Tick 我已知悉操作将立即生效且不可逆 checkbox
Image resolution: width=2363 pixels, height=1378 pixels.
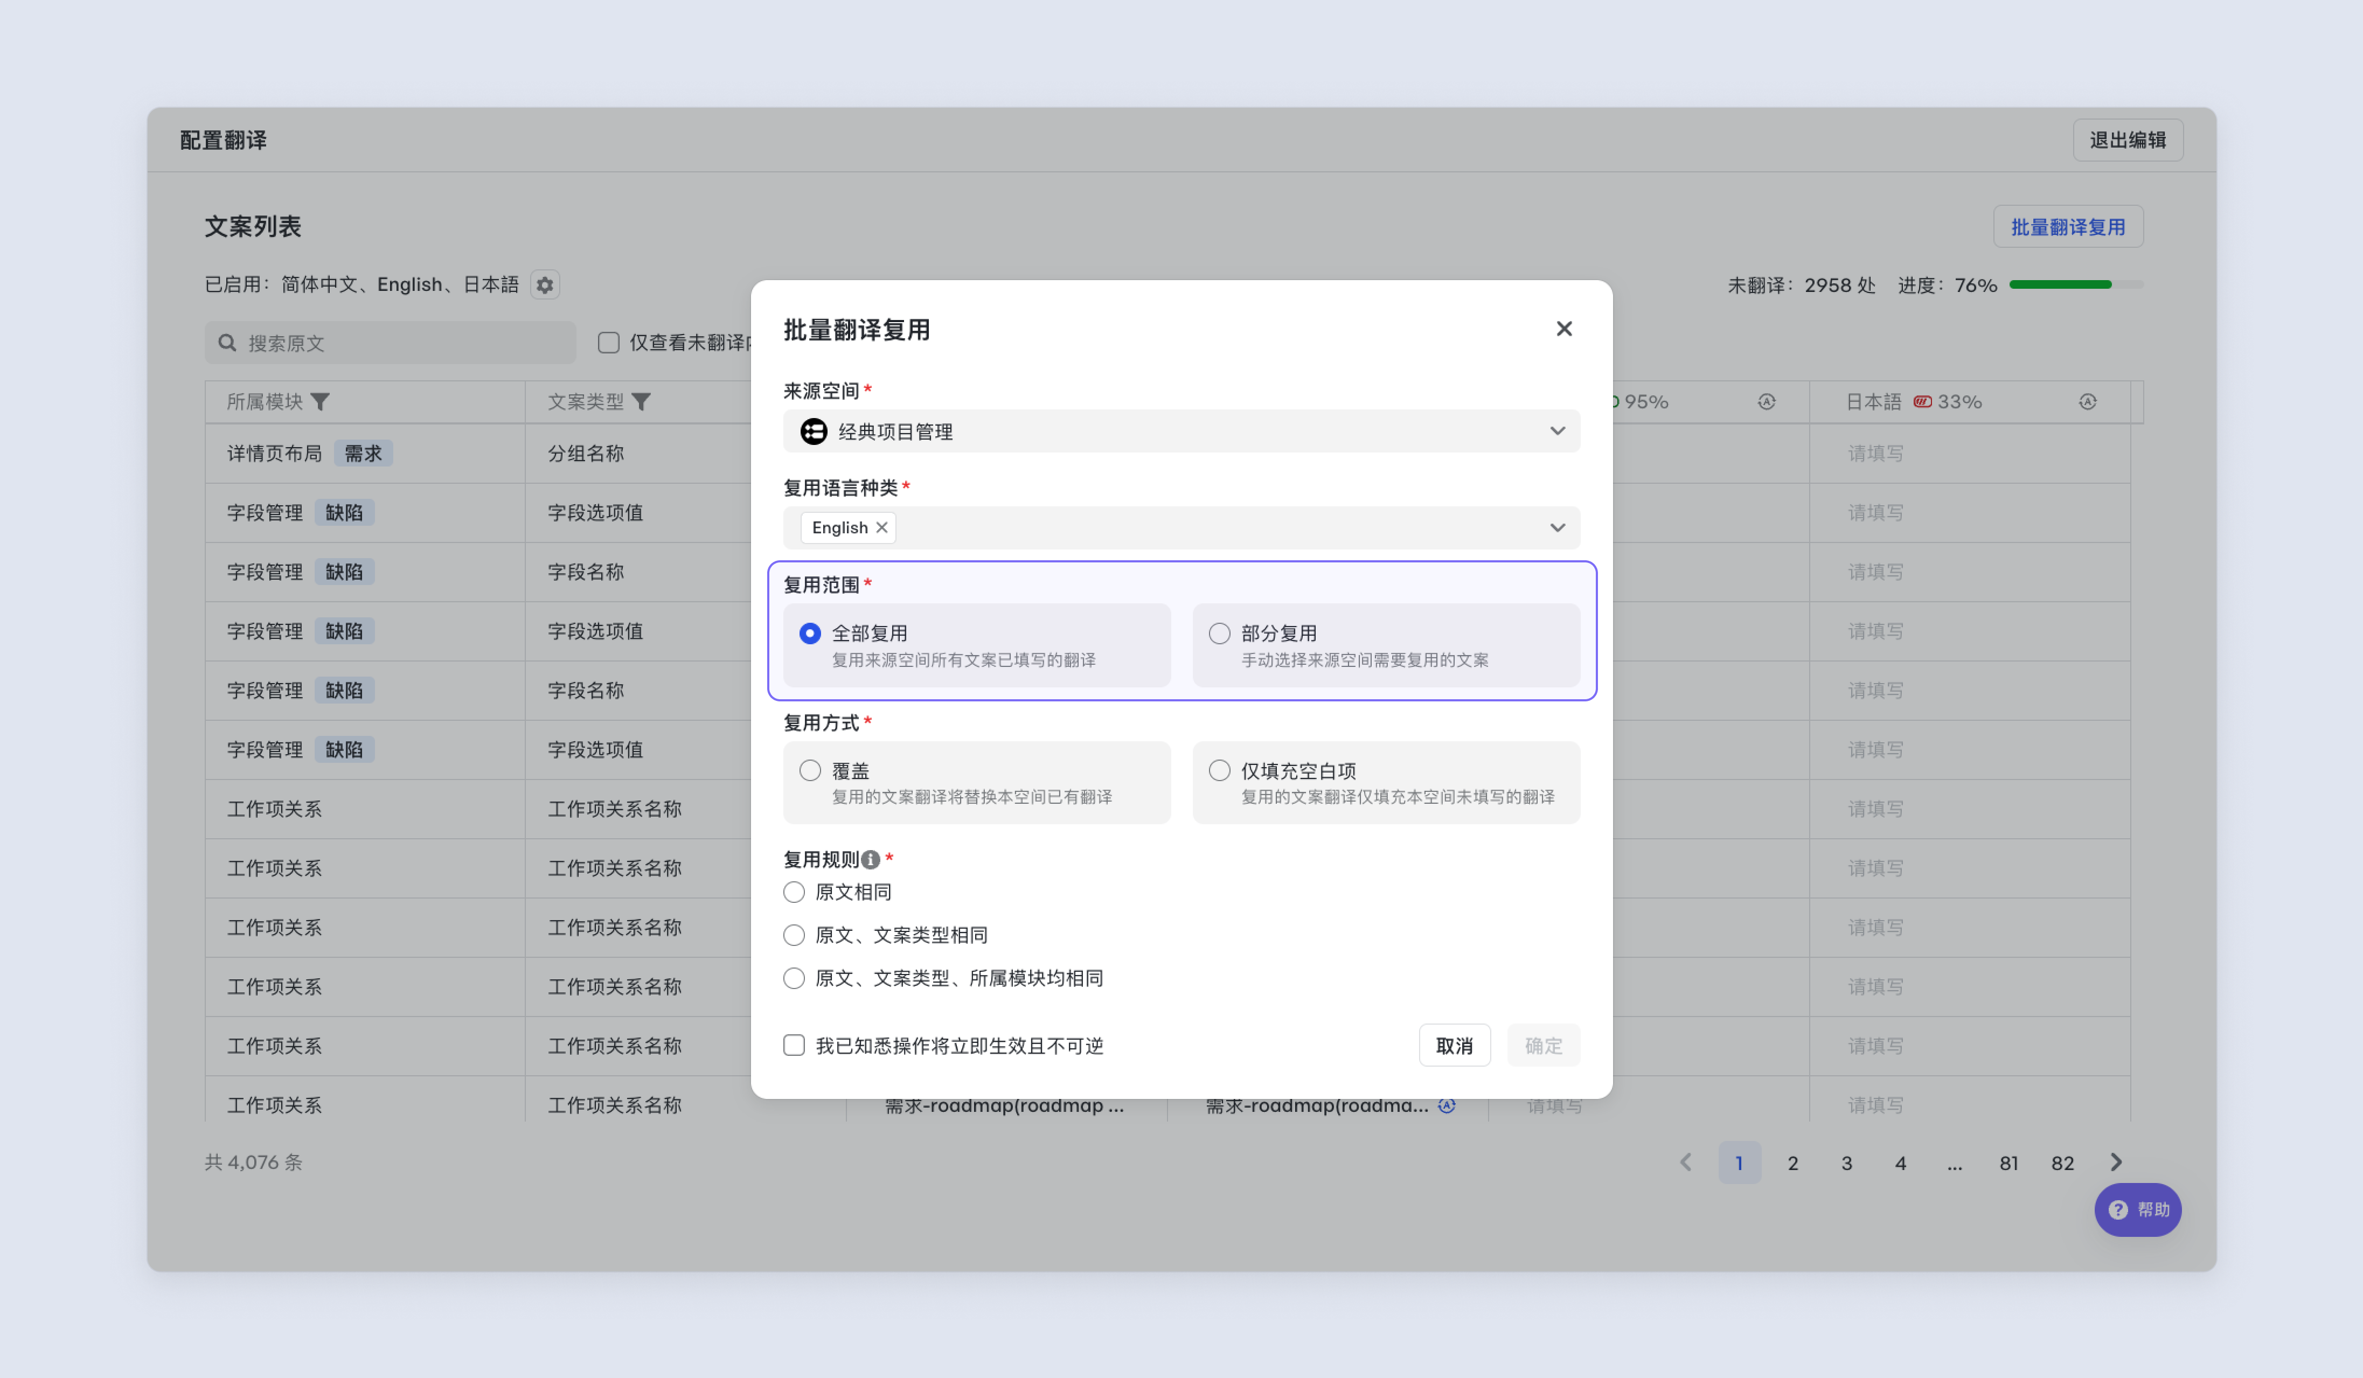[x=794, y=1045]
